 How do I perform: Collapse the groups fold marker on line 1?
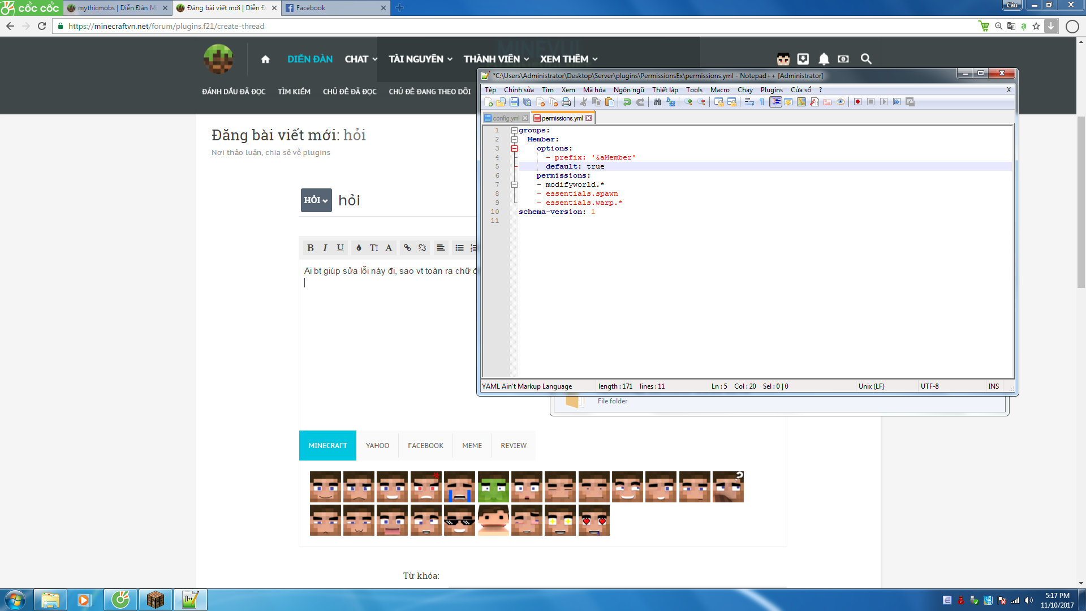tap(514, 131)
